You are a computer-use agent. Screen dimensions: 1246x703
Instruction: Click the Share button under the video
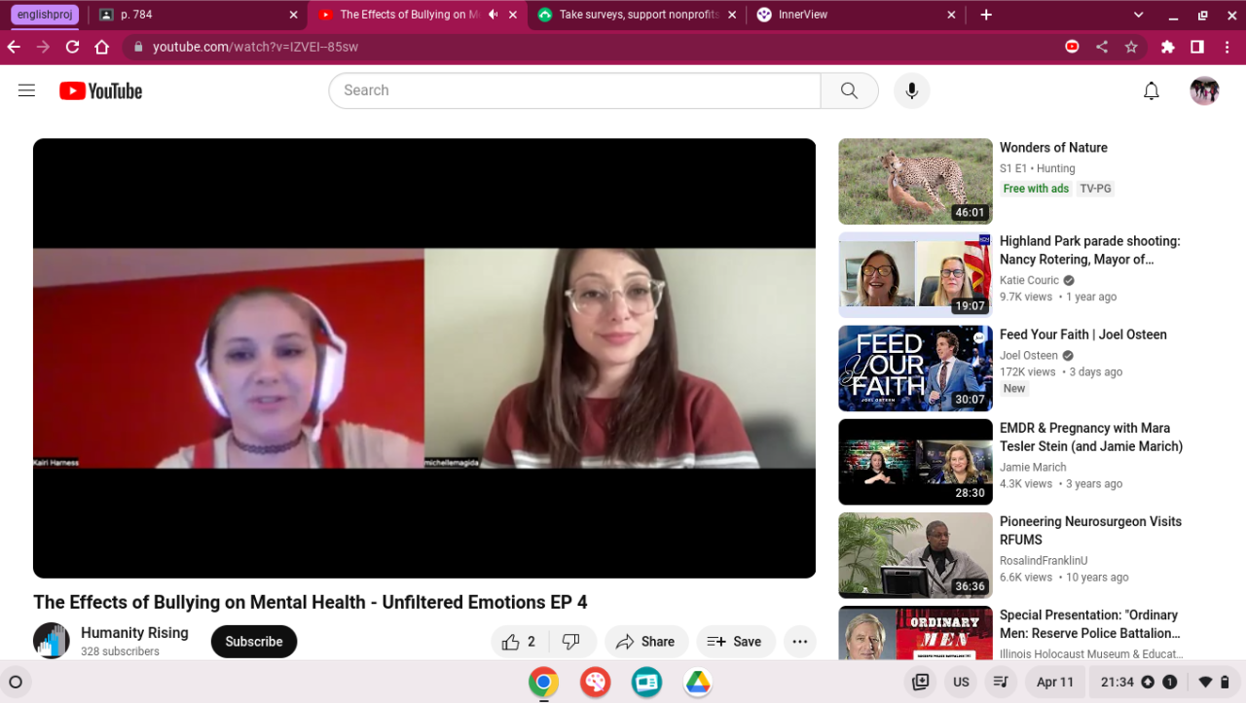click(x=646, y=642)
